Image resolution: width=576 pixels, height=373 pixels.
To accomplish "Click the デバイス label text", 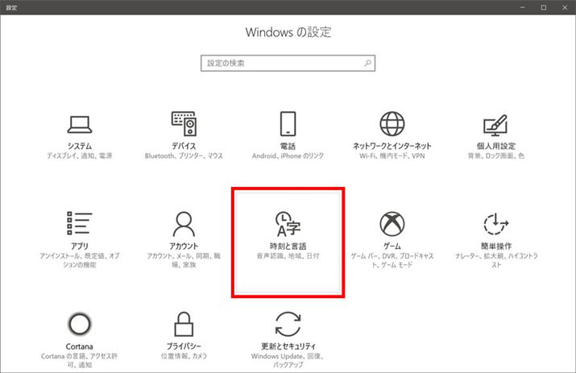I will [184, 146].
